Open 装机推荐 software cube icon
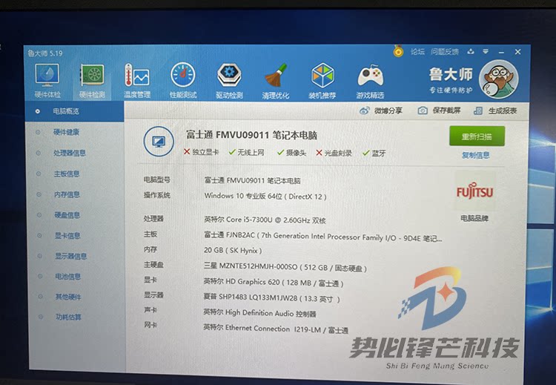This screenshot has height=385, width=556. [322, 76]
